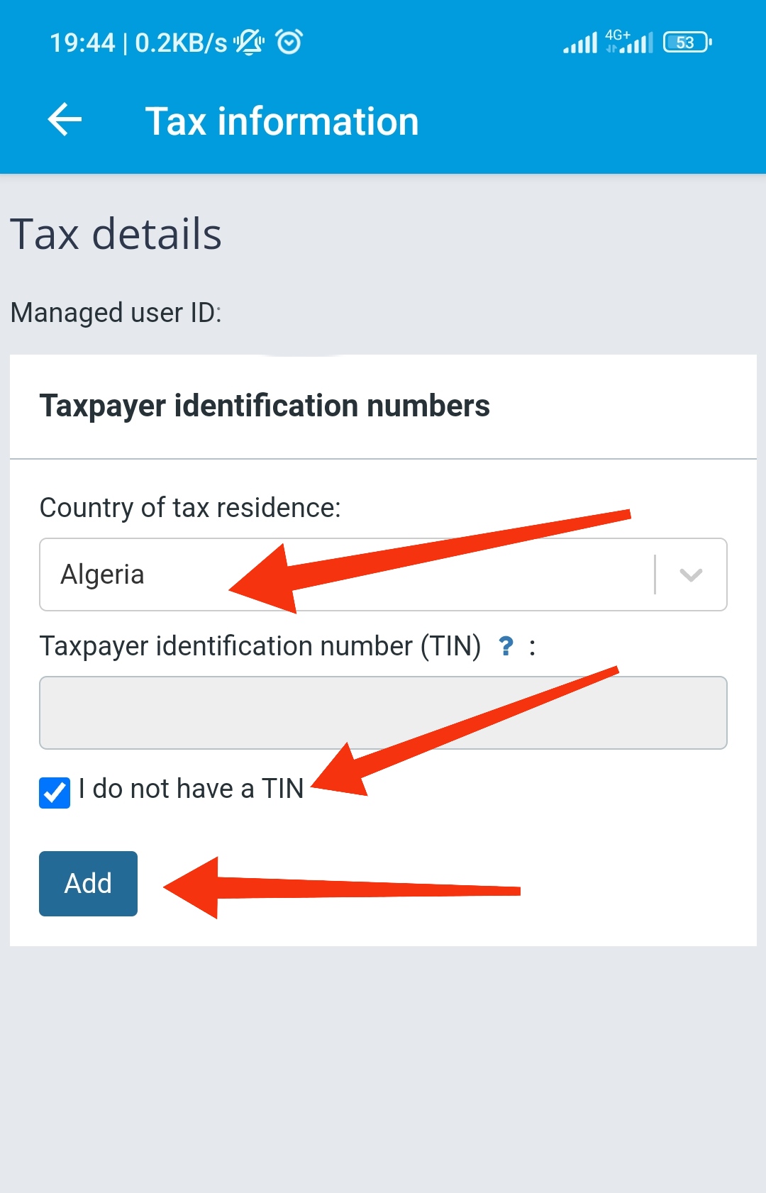Open the country of tax residence dropdown
Viewport: 766px width, 1193px height.
(383, 575)
